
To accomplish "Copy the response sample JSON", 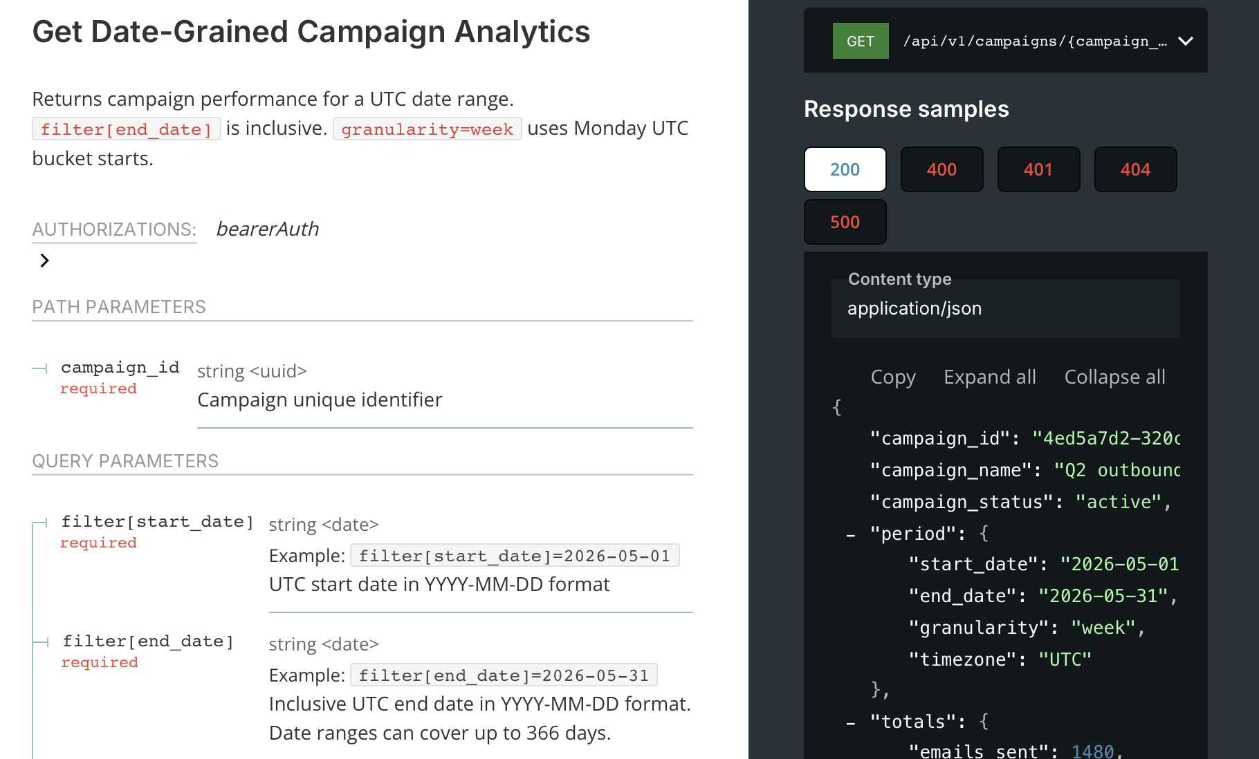I will pyautogui.click(x=893, y=377).
